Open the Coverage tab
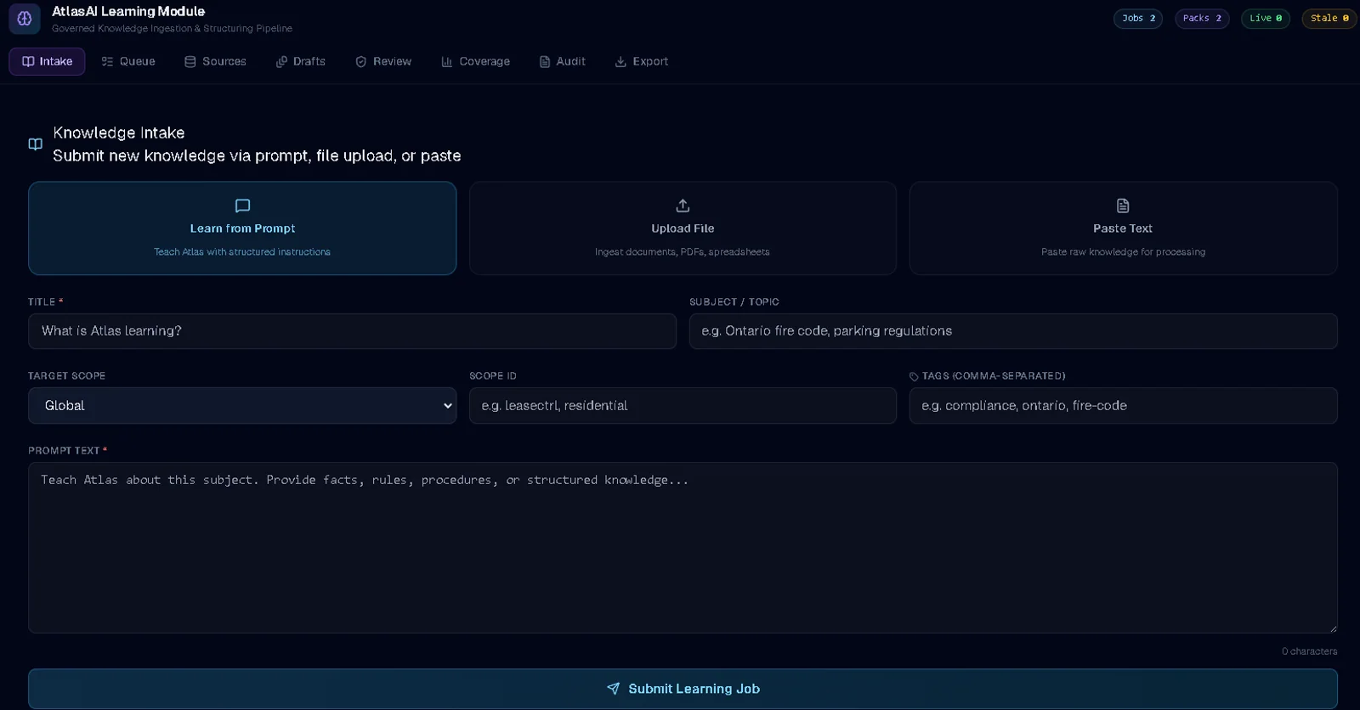The image size is (1360, 710). pos(475,61)
